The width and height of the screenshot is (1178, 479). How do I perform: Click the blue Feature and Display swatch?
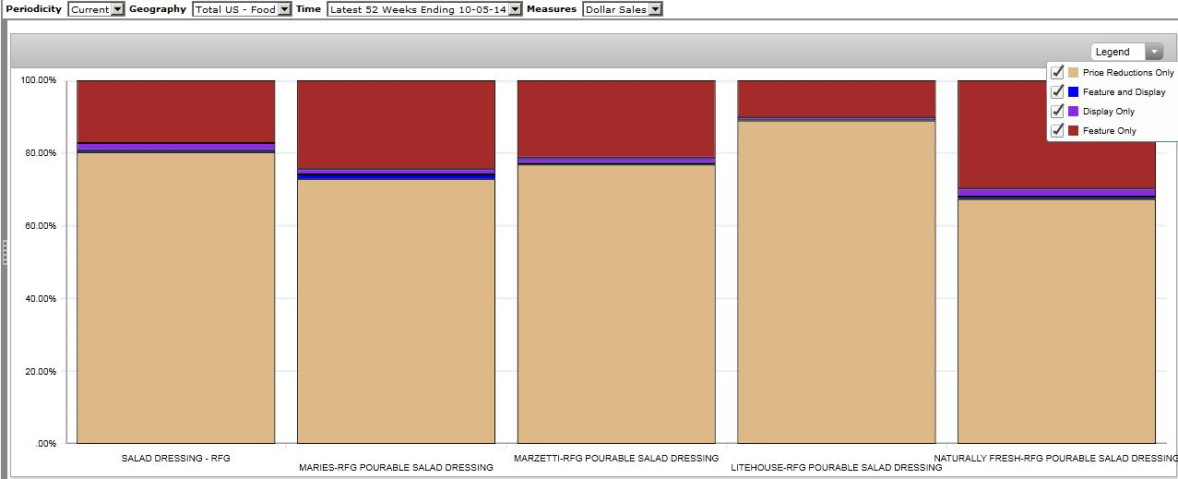coord(1074,91)
